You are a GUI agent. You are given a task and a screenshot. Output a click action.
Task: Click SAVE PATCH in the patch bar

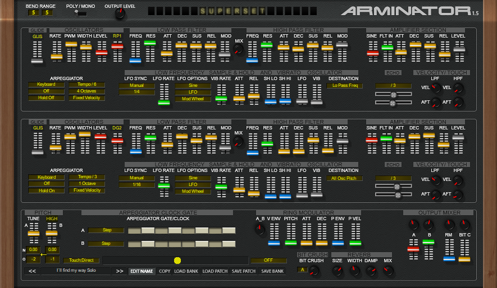point(244,271)
